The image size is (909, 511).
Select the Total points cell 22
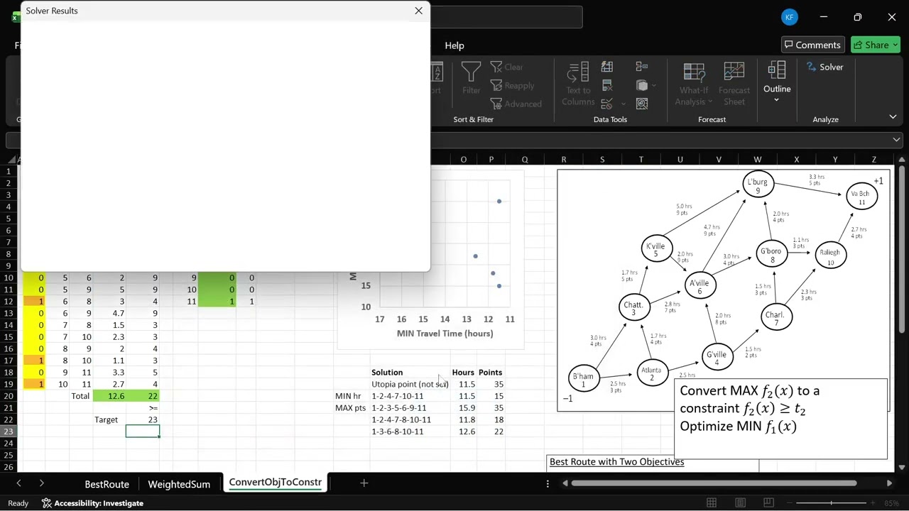143,396
